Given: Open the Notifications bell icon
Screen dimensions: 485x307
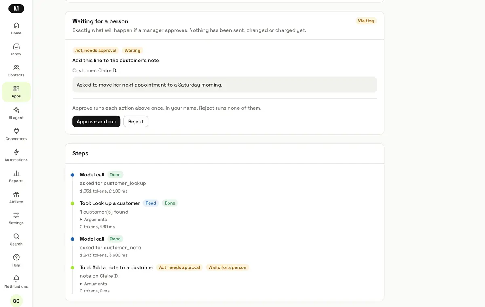Looking at the screenshot, I should [x=16, y=279].
